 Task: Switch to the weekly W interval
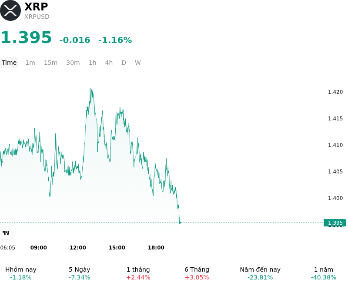pos(138,63)
